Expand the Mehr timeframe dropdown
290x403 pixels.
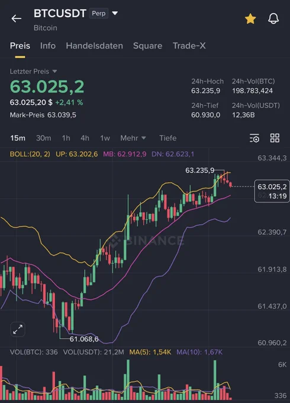click(x=133, y=138)
